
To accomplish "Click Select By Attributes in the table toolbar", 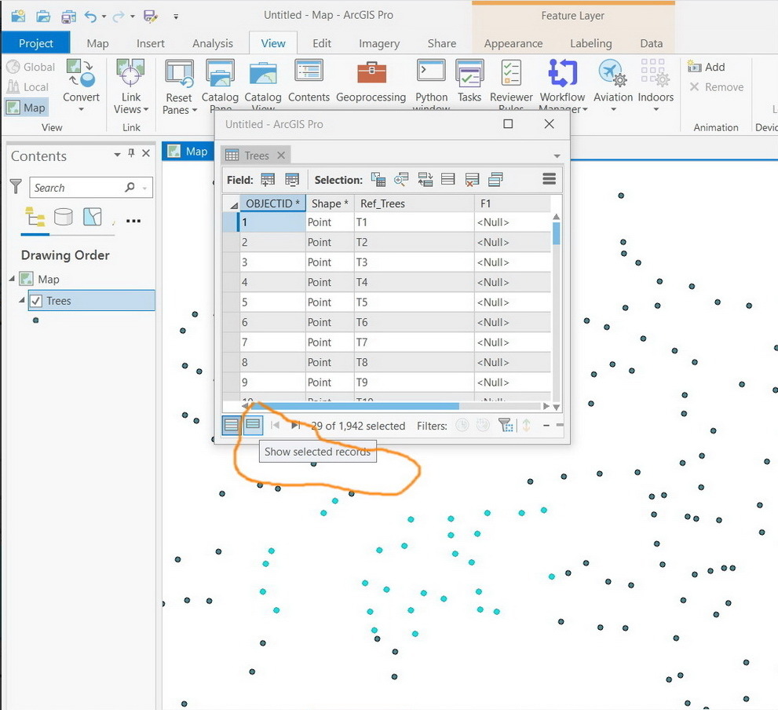I will 378,180.
